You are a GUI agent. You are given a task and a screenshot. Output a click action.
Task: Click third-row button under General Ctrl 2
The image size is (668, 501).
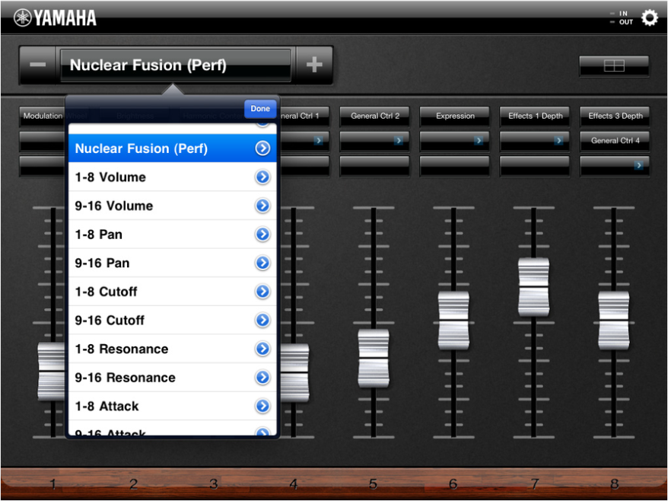(x=374, y=165)
